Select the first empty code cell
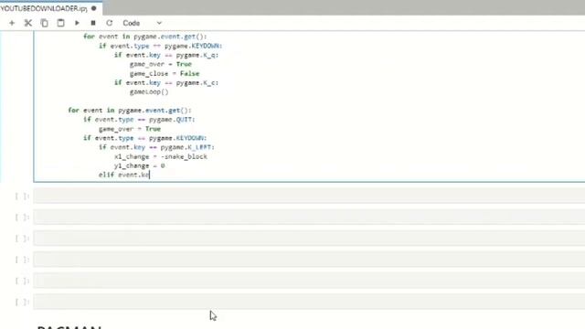 (309, 196)
